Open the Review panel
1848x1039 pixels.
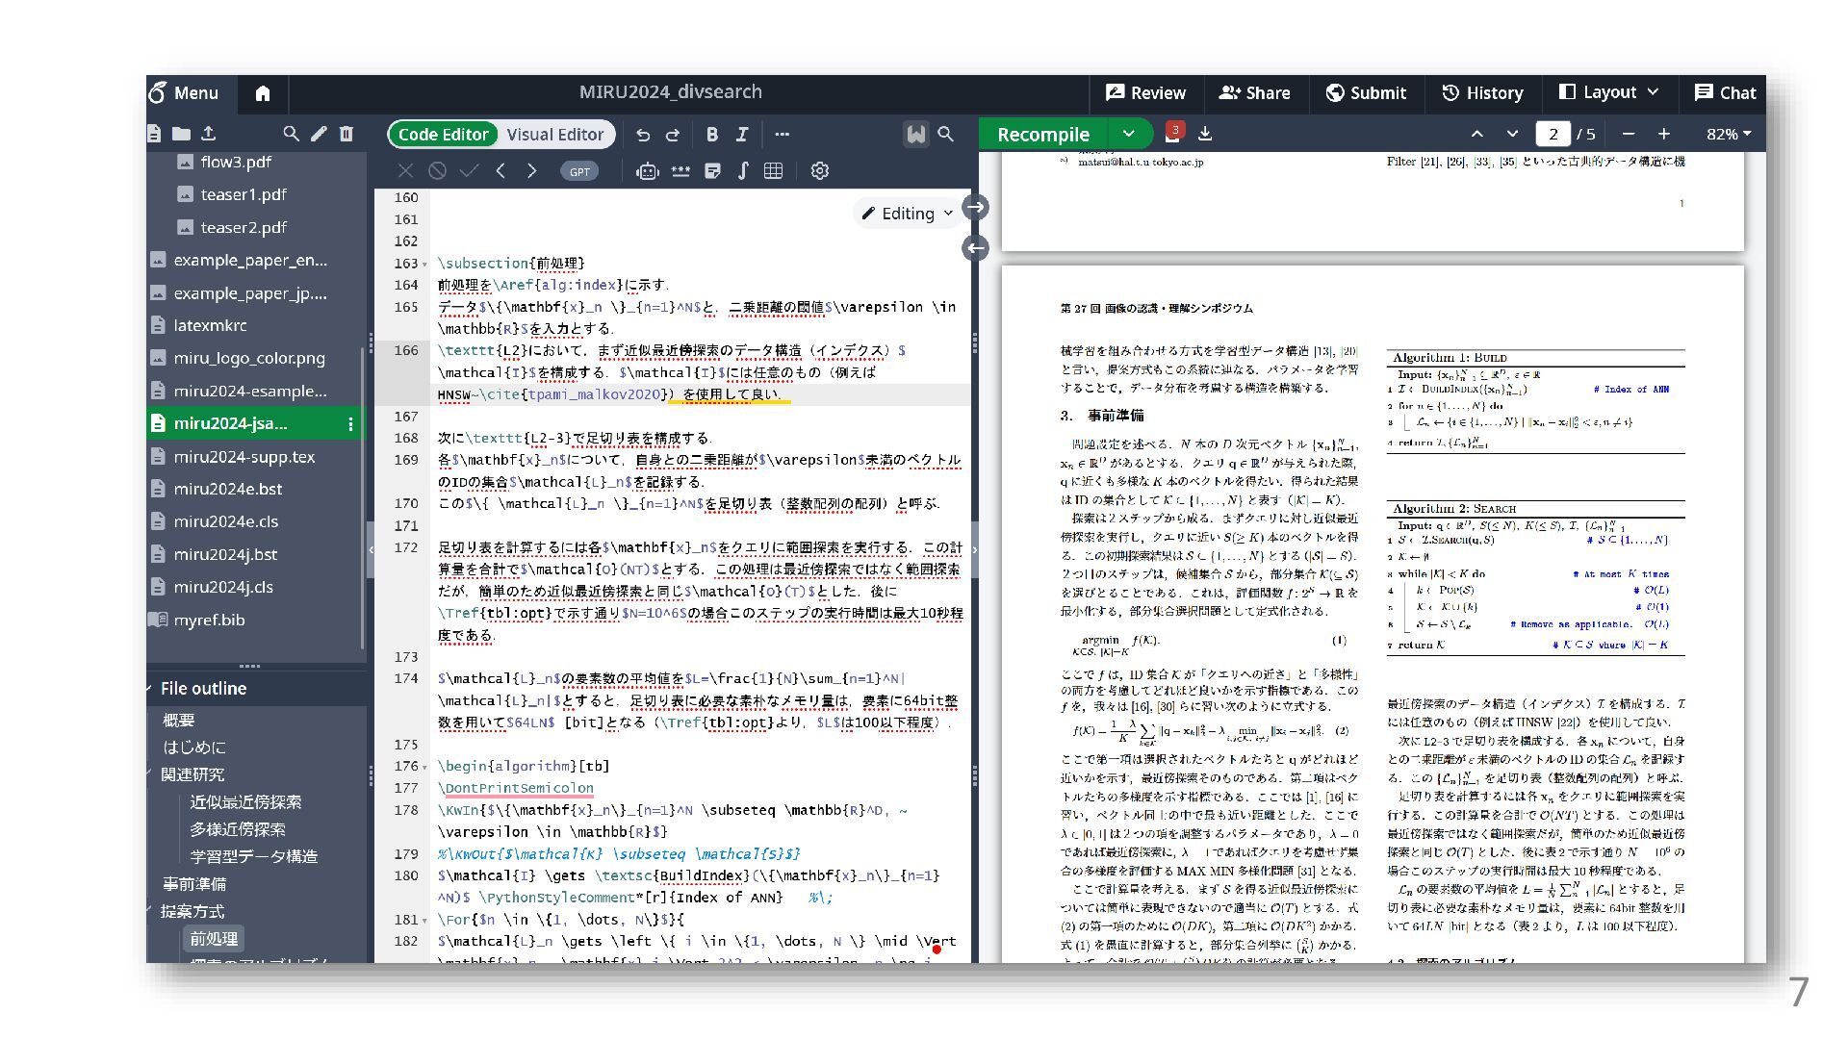click(1145, 93)
